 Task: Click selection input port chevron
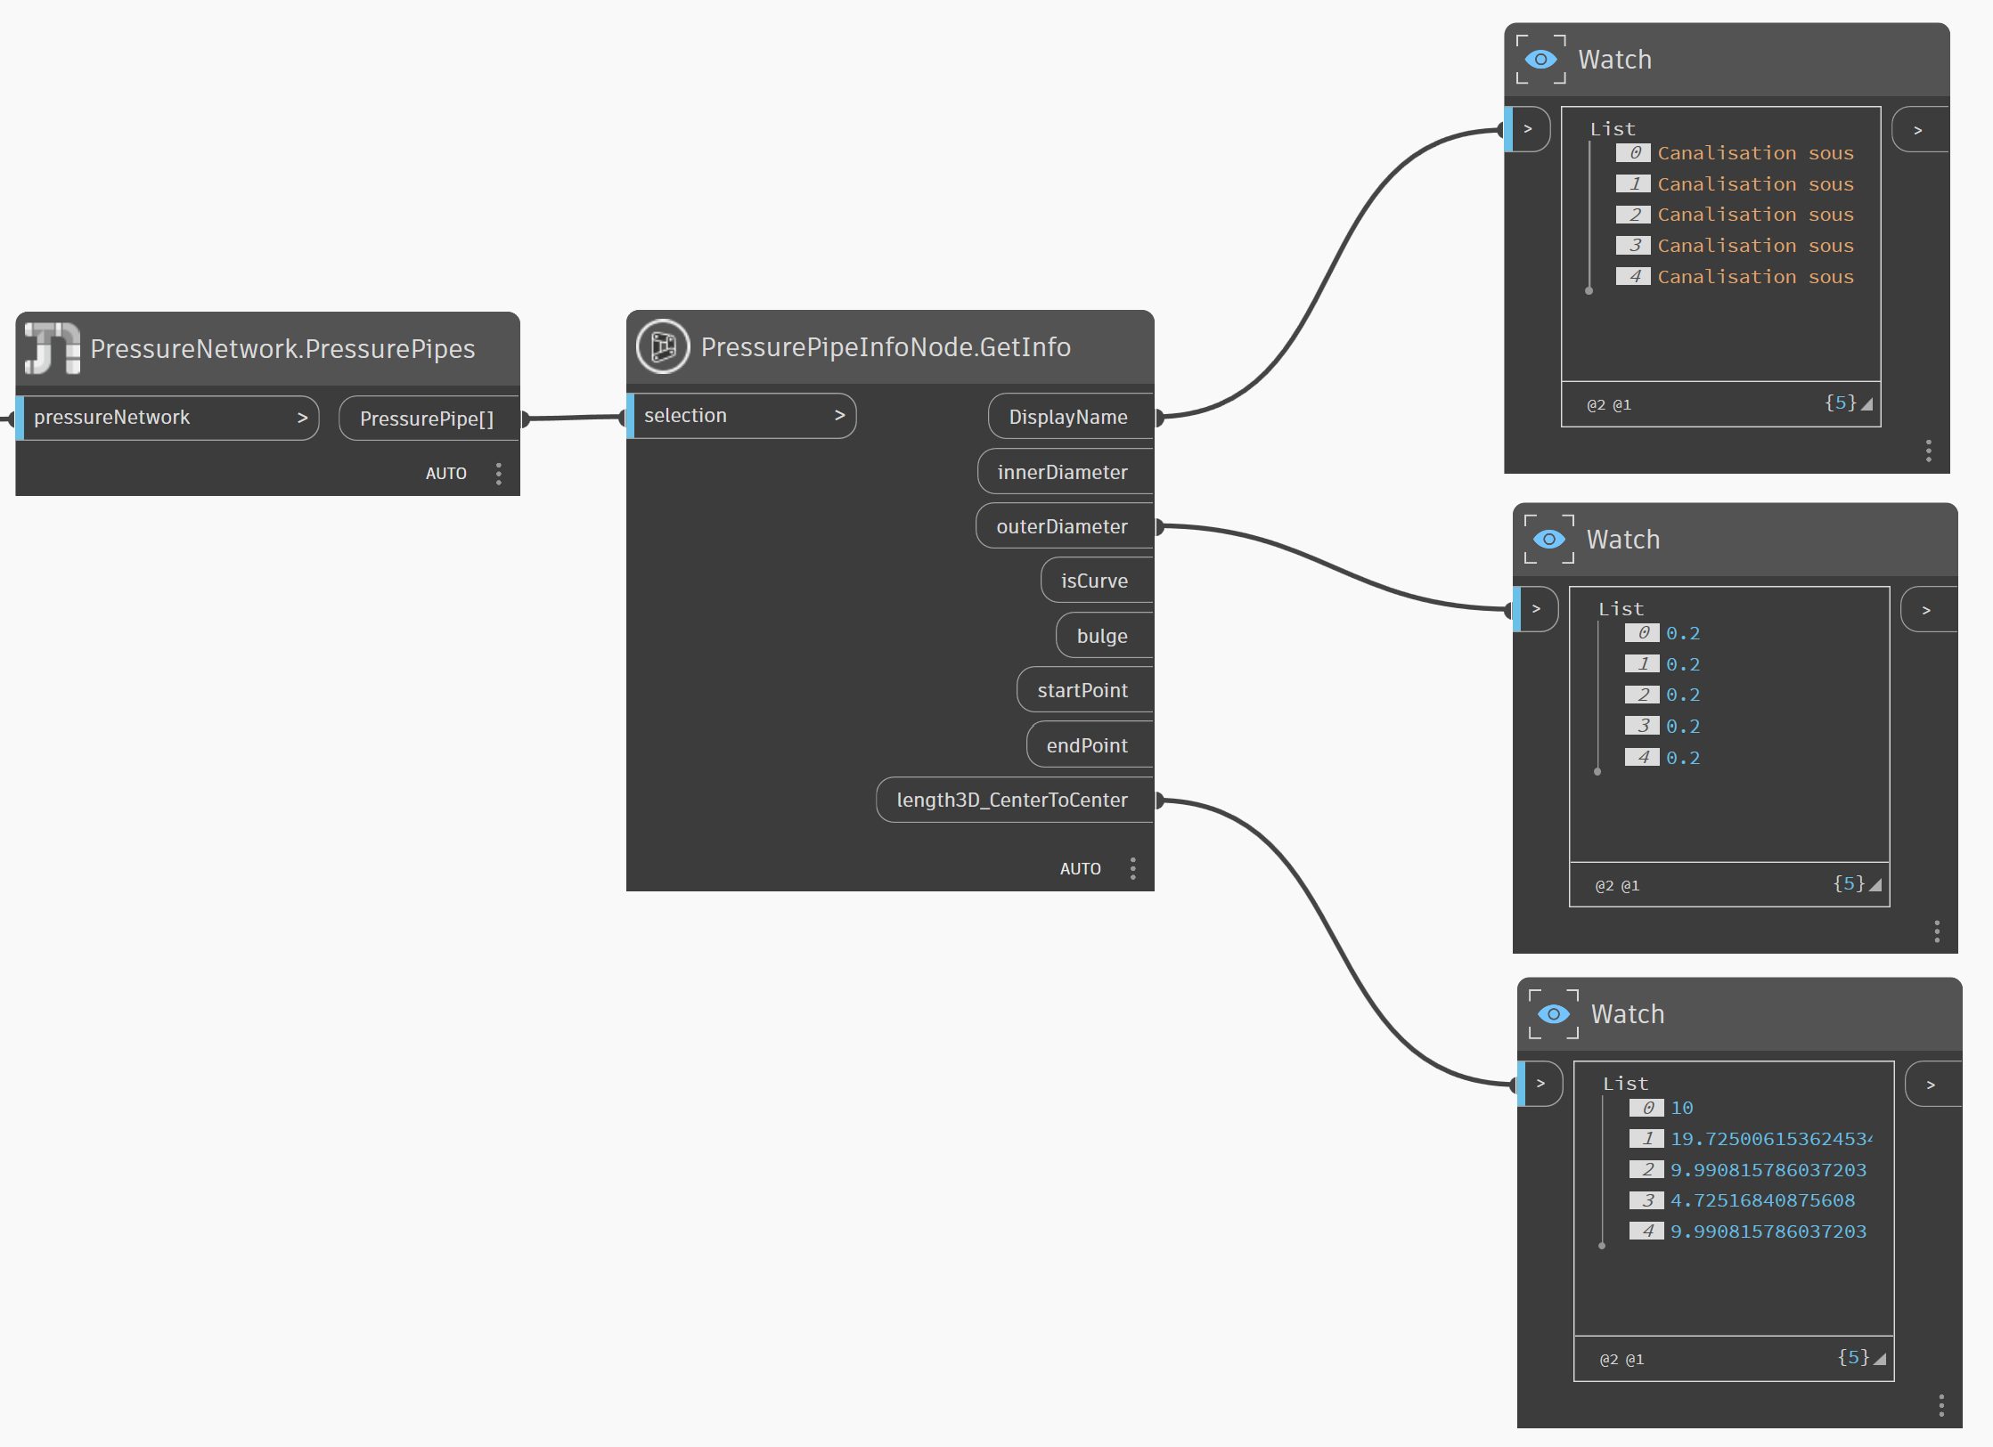[839, 416]
